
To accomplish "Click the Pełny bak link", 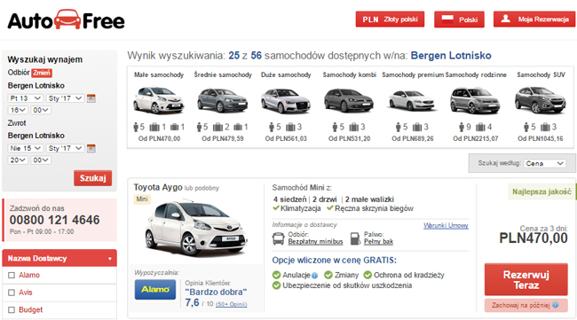I will point(379,242).
